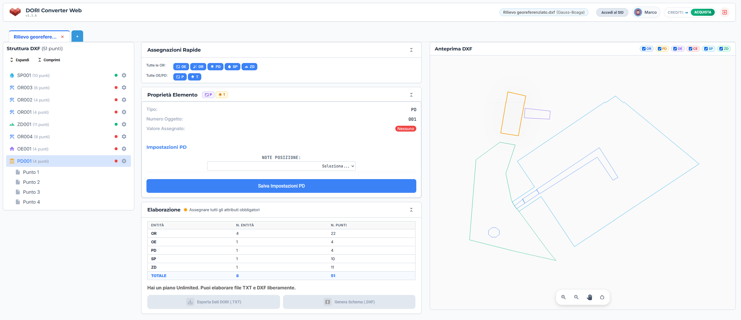Viewport: 741px width, 320px height.
Task: Select Punto 2 under PD001
Action: tap(31, 182)
